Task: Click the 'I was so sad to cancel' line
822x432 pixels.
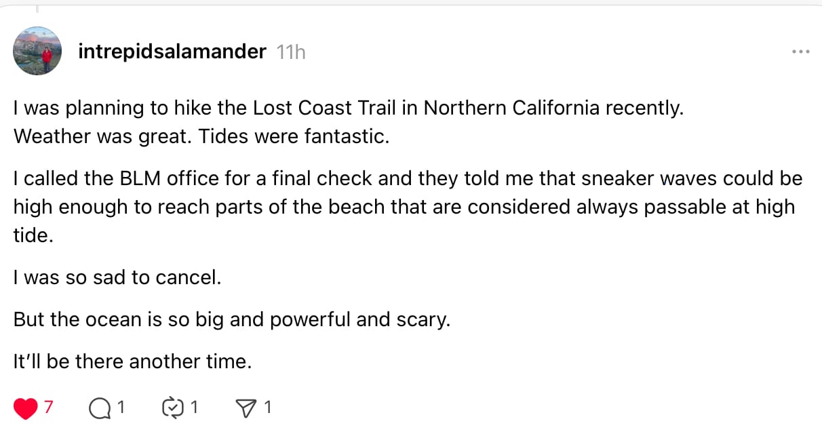Action: click(x=117, y=277)
